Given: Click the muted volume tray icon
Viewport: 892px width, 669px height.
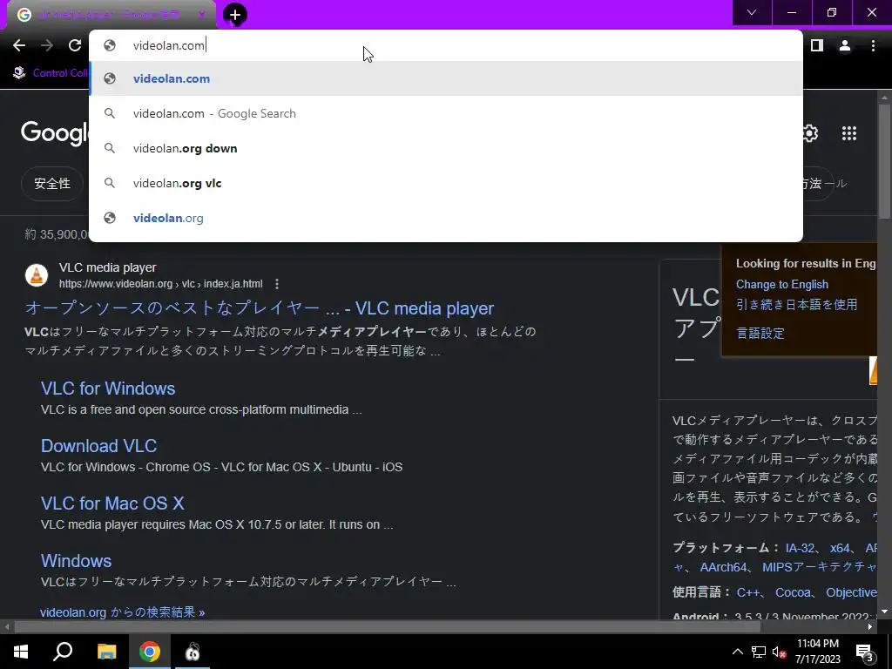Looking at the screenshot, I should point(780,652).
